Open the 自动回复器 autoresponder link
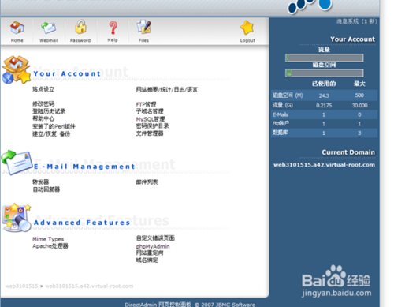Screen dimensions: 394x307 [46, 189]
